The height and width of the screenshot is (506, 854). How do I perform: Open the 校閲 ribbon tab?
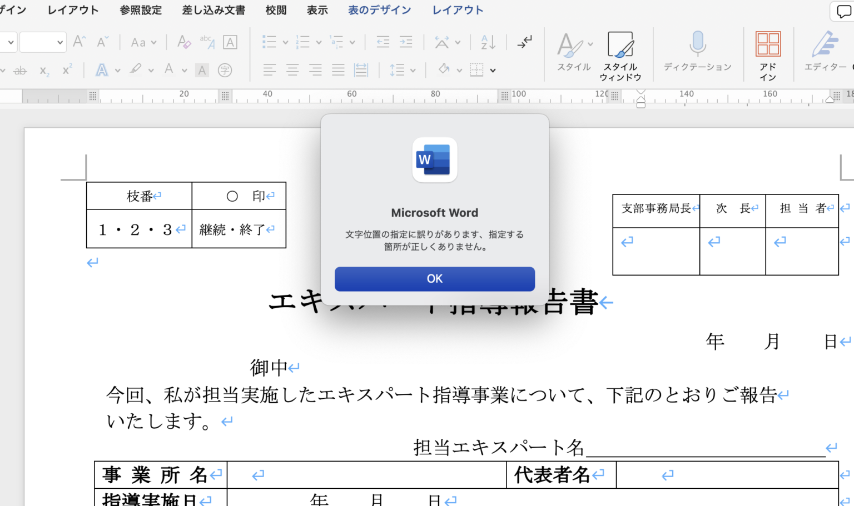276,10
